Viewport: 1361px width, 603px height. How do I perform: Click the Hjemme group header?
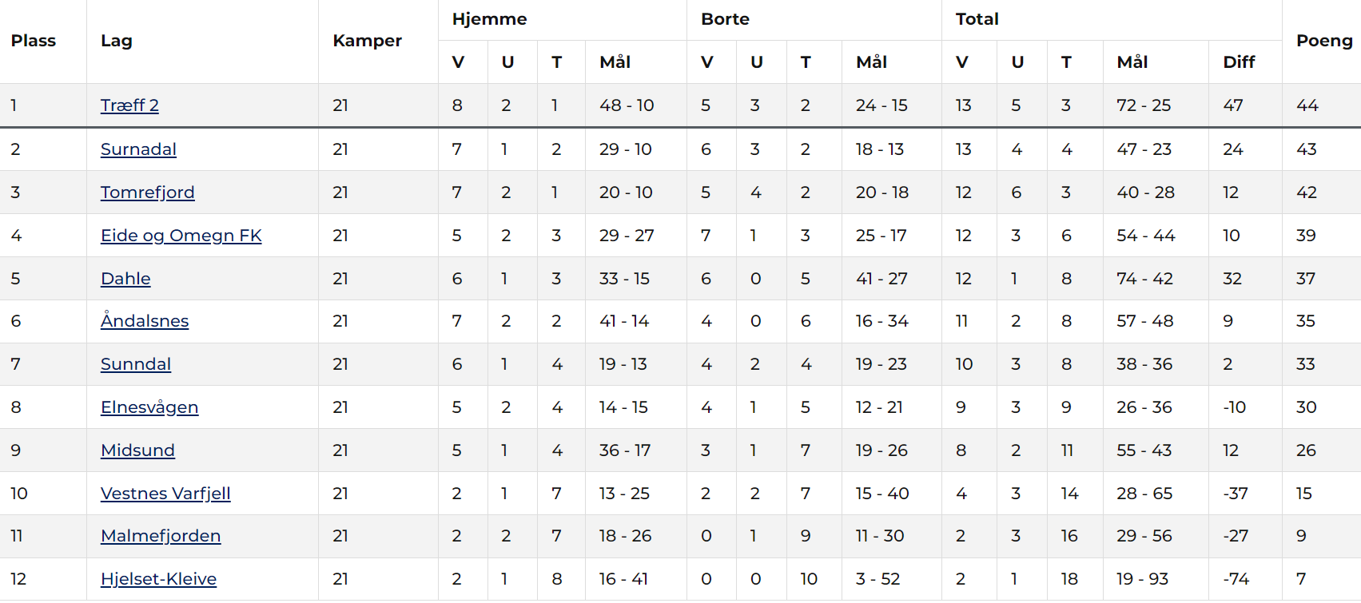[489, 19]
